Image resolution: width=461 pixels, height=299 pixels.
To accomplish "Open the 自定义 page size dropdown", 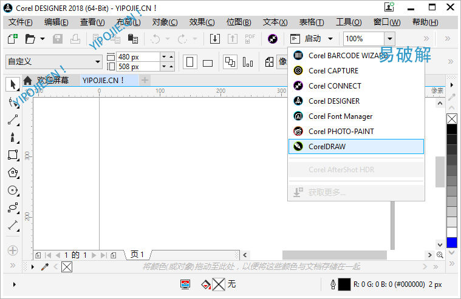I will coord(98,62).
